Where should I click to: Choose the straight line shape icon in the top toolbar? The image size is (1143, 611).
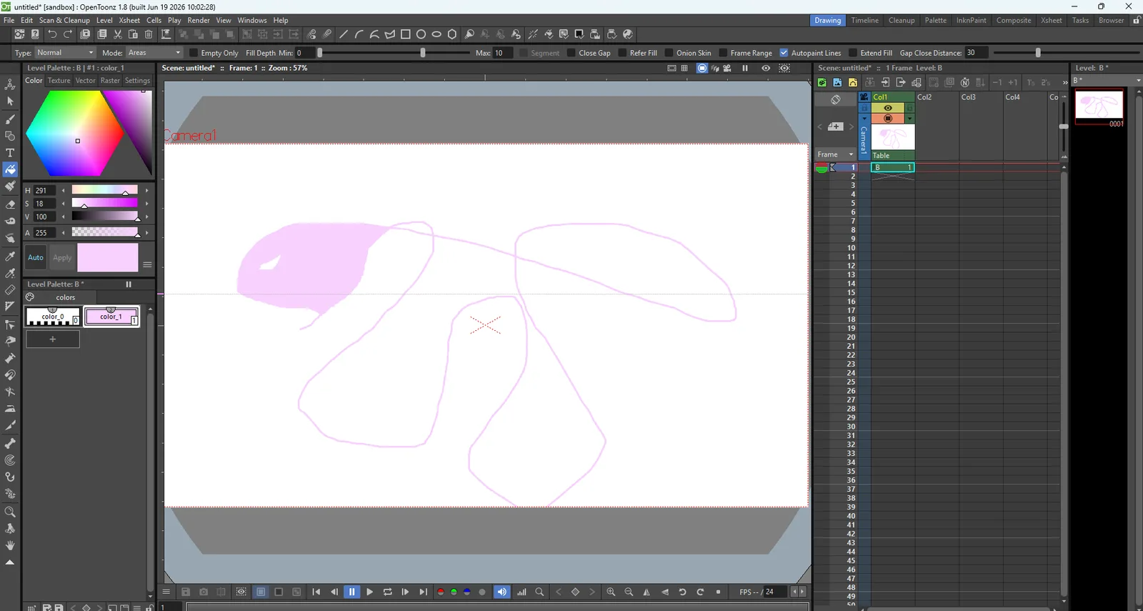(x=344, y=34)
